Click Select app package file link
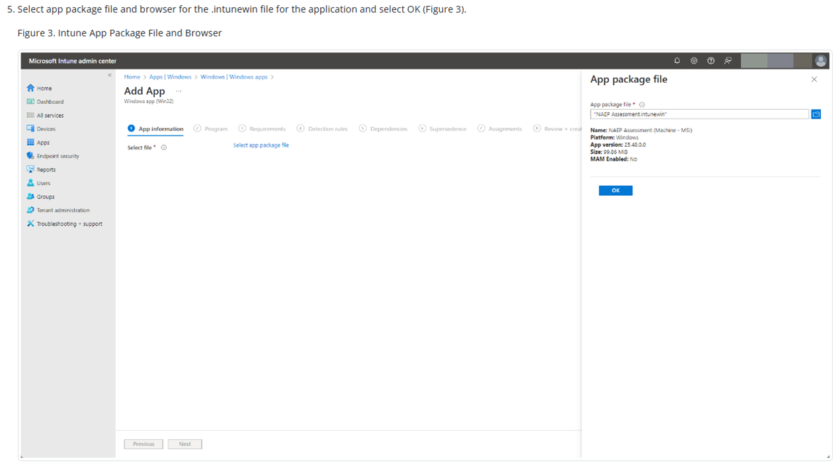 click(261, 146)
